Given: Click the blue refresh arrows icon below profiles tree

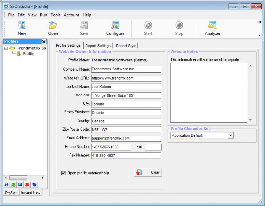Looking at the screenshot, I should [6, 185].
